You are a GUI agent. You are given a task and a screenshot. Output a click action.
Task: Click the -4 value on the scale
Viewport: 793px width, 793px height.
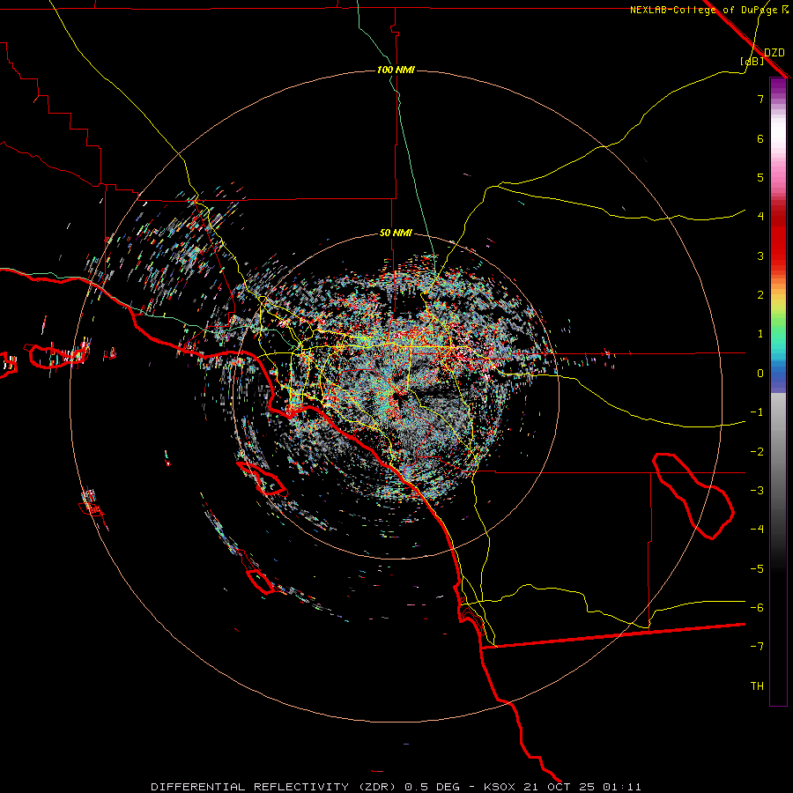pos(757,530)
